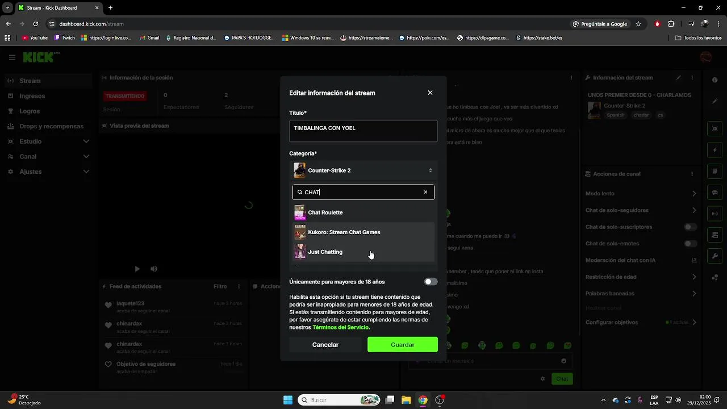Click the pencil icon in right rail
This screenshot has width=727, height=409.
[715, 101]
